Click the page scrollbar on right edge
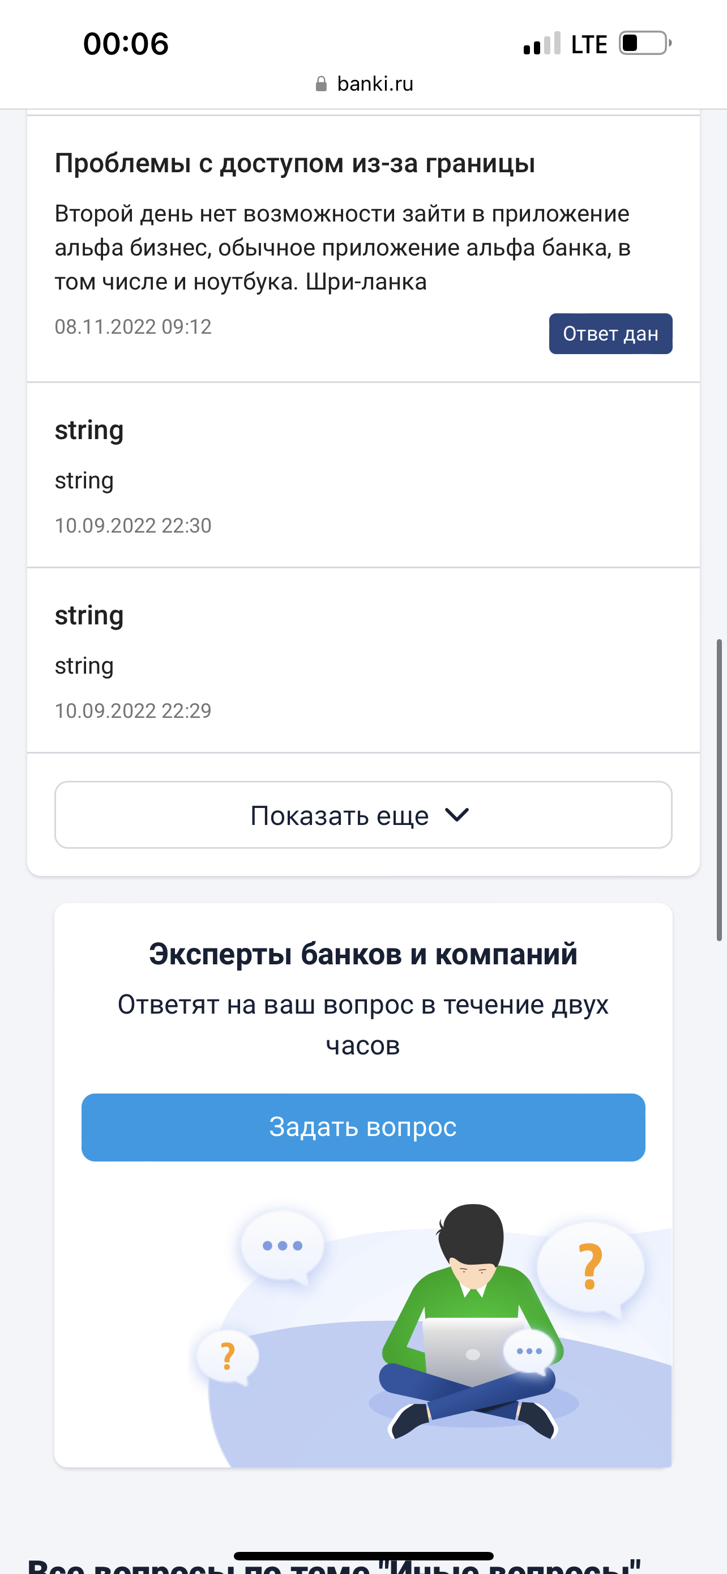The image size is (727, 1574). [x=719, y=790]
